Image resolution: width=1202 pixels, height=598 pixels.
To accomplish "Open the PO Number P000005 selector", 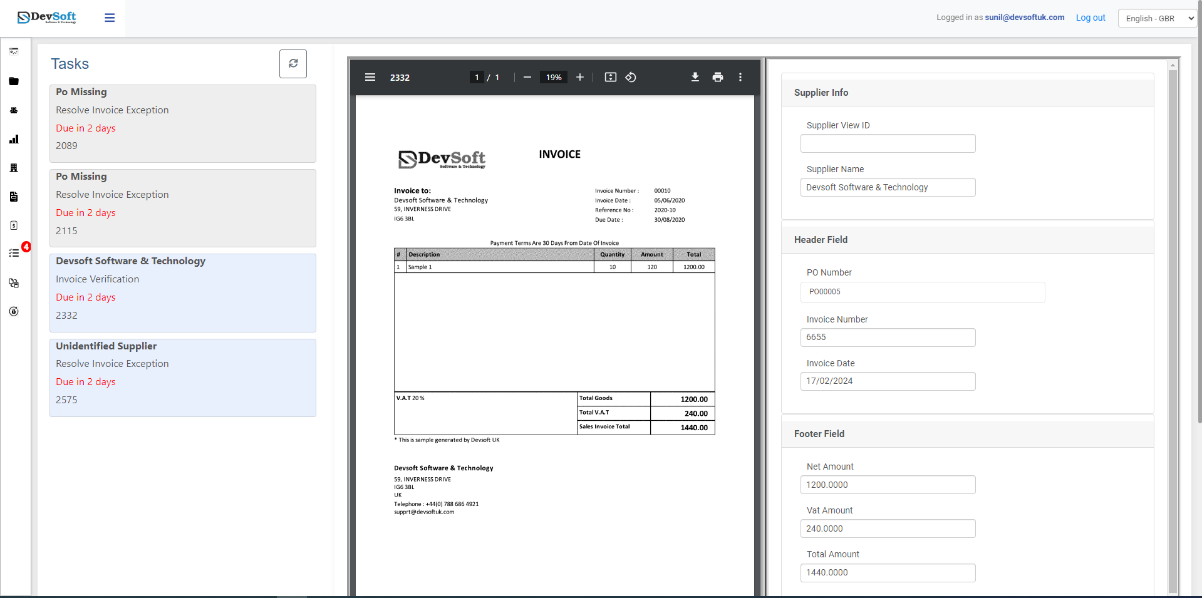I will pyautogui.click(x=922, y=292).
